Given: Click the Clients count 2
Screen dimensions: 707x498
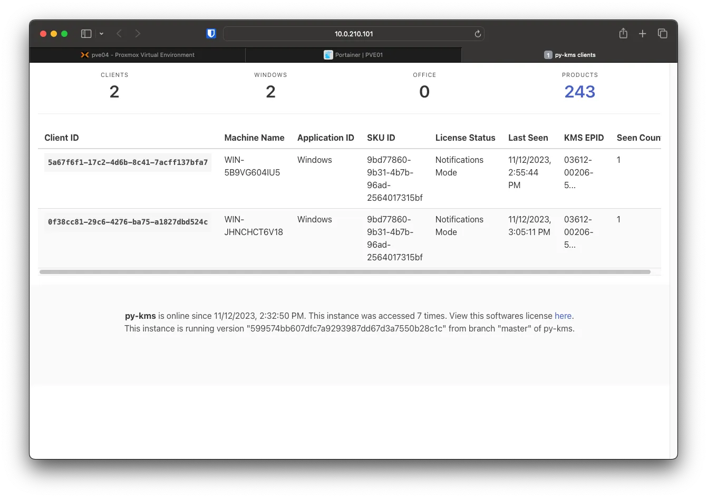Looking at the screenshot, I should [x=114, y=92].
